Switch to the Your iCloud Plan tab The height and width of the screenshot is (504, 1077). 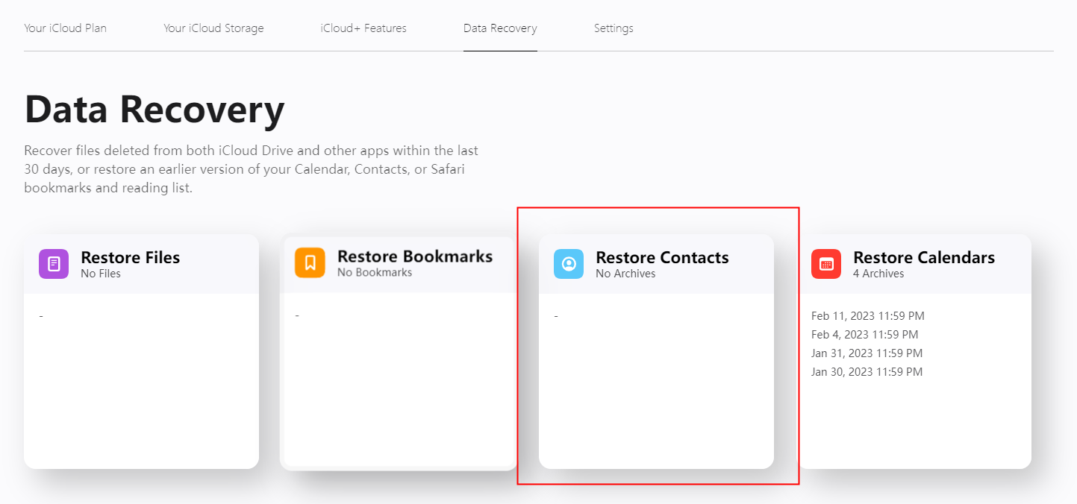point(65,28)
